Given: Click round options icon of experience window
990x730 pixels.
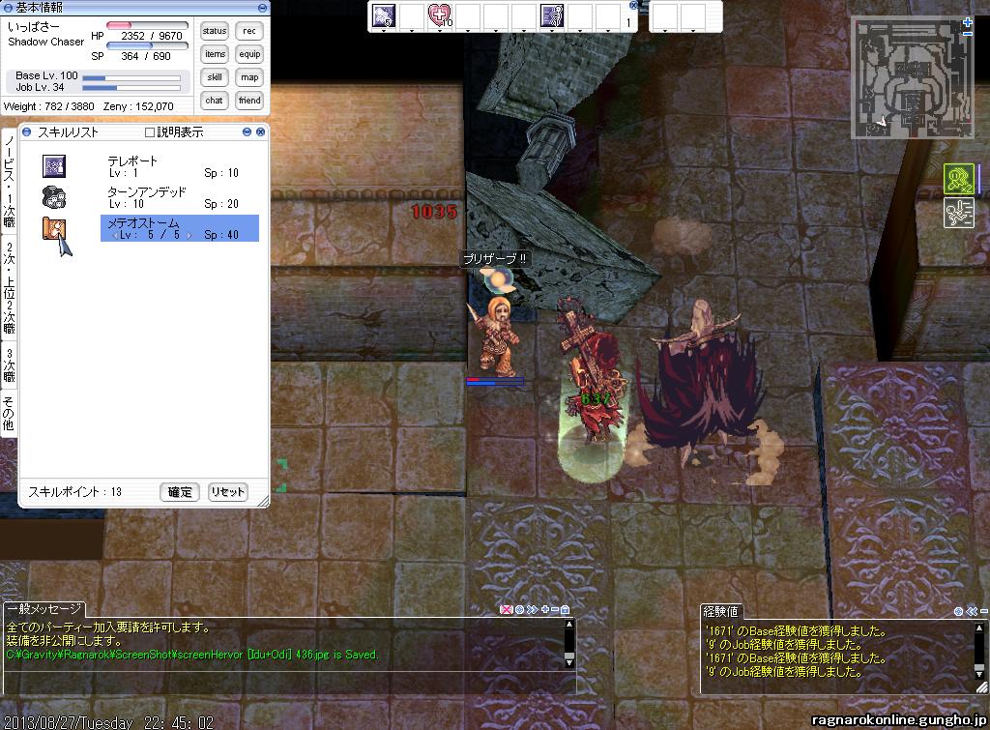Looking at the screenshot, I should [958, 611].
